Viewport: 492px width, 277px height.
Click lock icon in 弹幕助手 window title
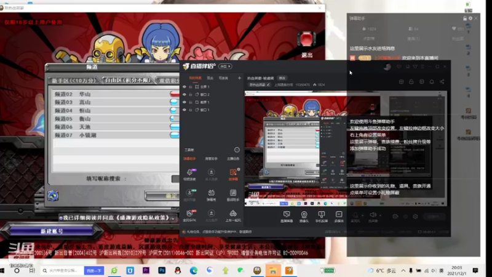point(465,18)
